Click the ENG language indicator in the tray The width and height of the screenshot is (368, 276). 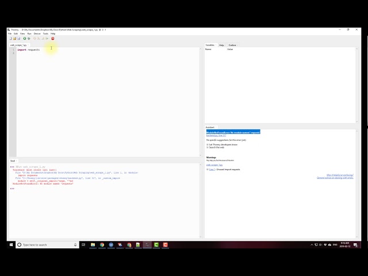(335, 245)
